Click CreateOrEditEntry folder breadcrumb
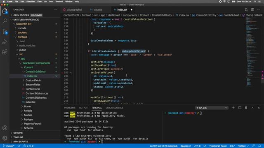The width and height of the screenshot is (264, 148). [162, 15]
